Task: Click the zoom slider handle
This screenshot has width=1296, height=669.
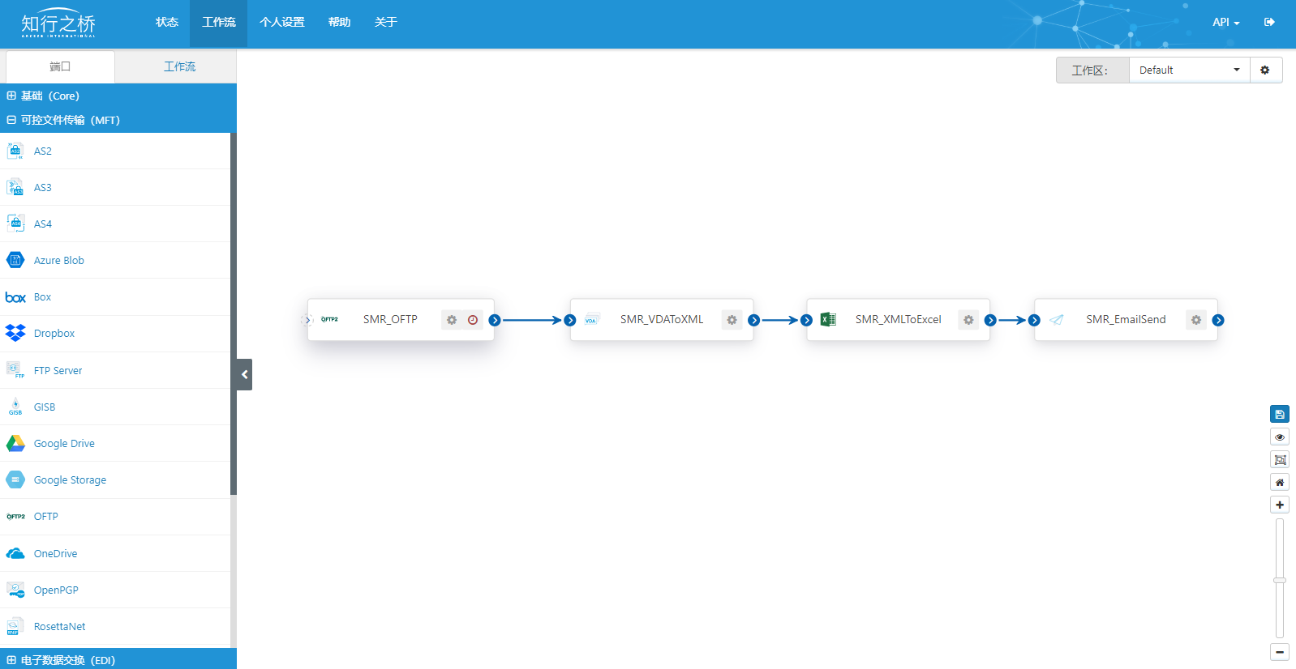Action: coord(1280,580)
